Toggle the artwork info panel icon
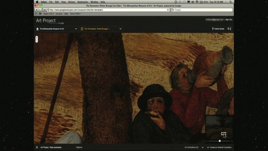The height and width of the screenshot is (151, 268). 229,29
